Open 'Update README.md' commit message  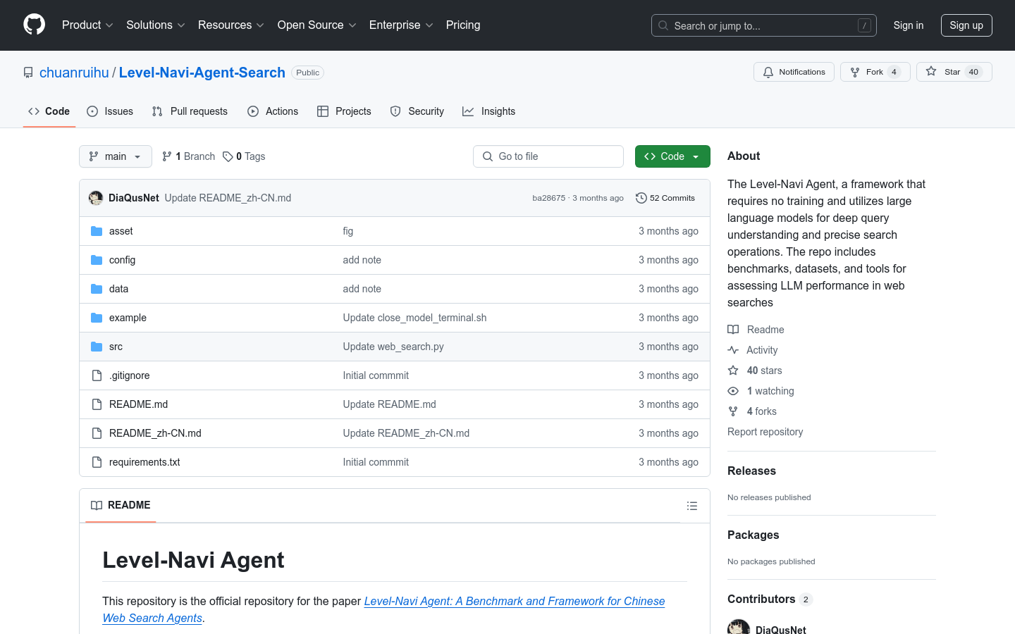pyautogui.click(x=389, y=404)
